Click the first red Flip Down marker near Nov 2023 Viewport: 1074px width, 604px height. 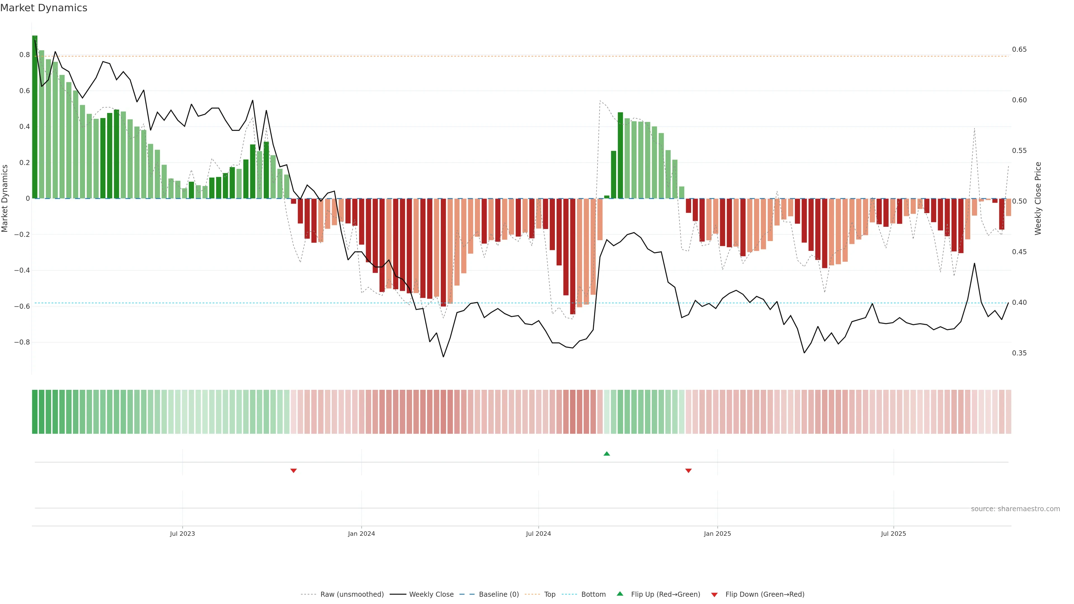pos(293,471)
